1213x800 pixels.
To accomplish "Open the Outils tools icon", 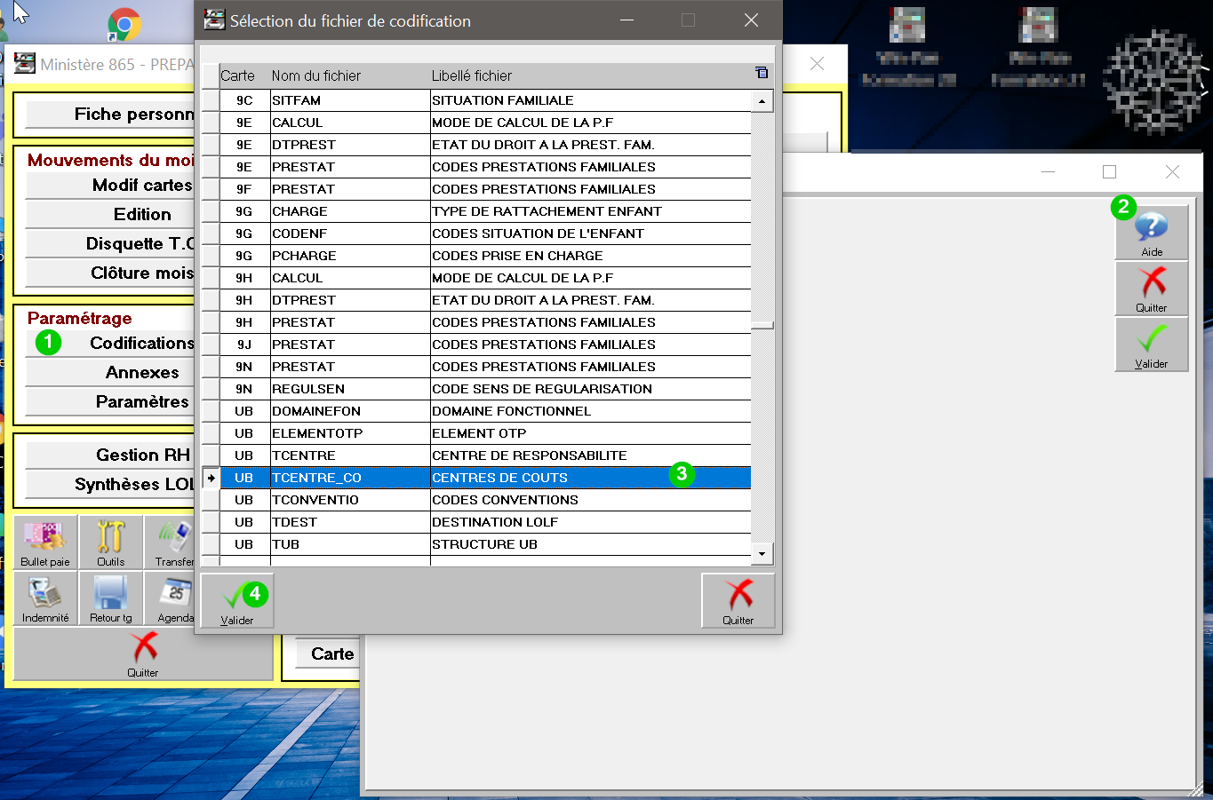I will coord(111,542).
